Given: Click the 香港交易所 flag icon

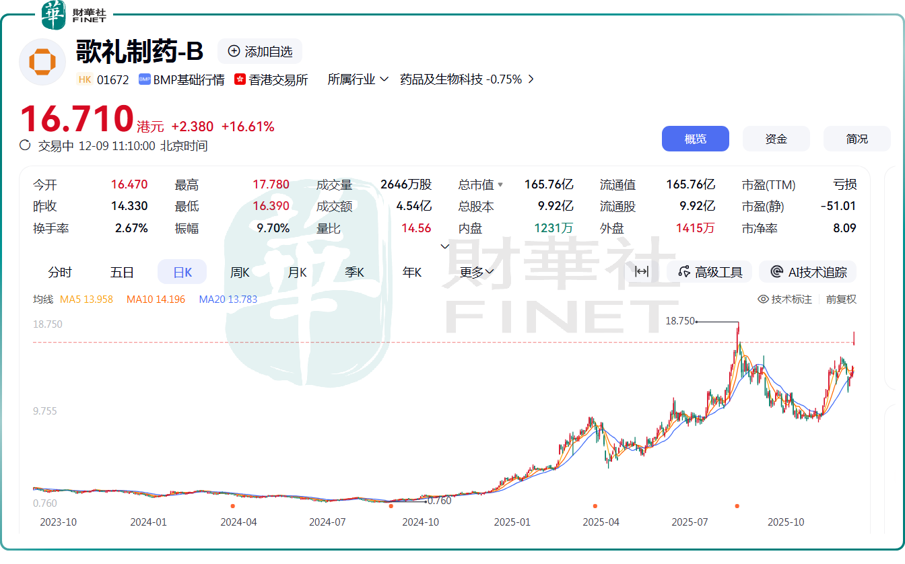Looking at the screenshot, I should tap(239, 79).
